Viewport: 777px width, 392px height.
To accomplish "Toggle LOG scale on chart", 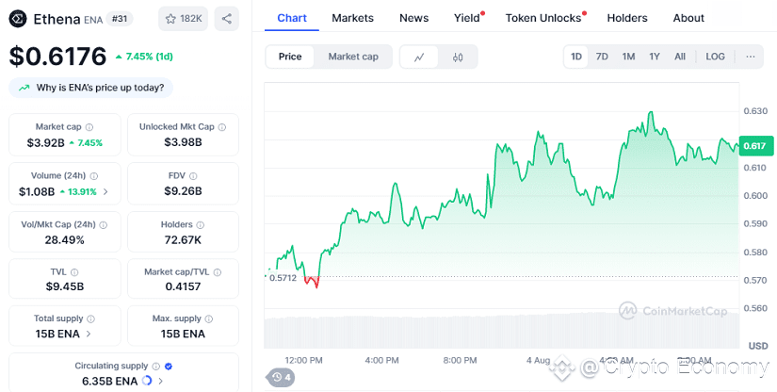I will coord(715,57).
